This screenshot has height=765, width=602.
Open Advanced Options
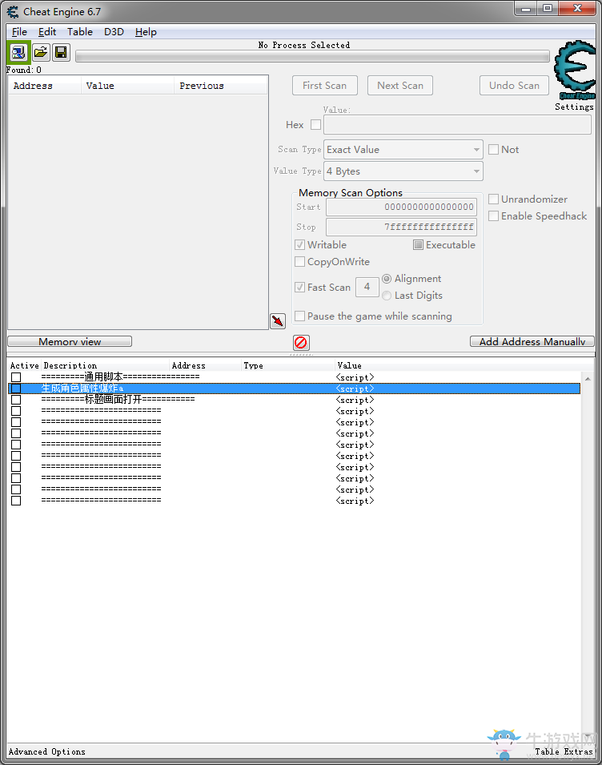click(46, 751)
